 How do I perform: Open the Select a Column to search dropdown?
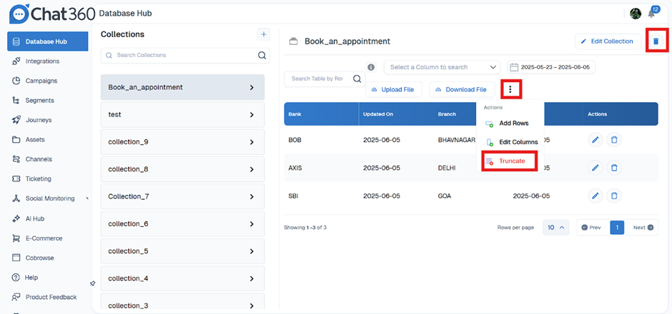click(x=441, y=67)
